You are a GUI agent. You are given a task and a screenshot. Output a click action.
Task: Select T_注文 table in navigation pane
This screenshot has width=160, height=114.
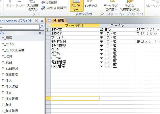point(22,93)
